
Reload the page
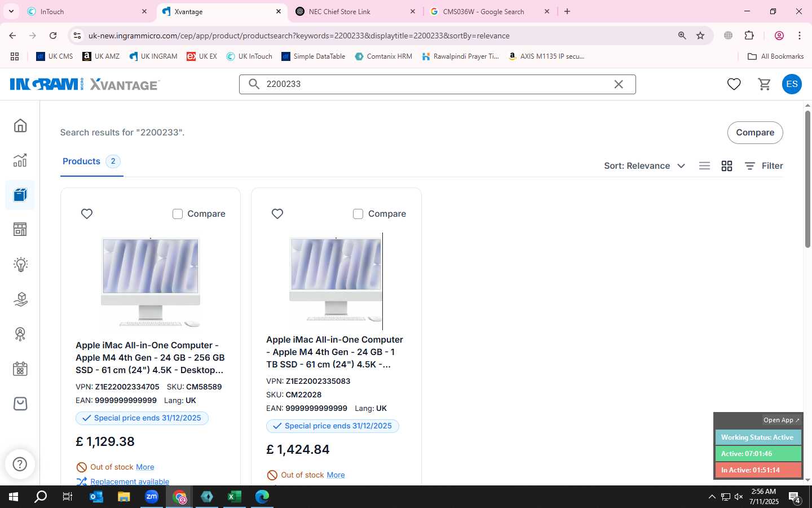(x=53, y=36)
